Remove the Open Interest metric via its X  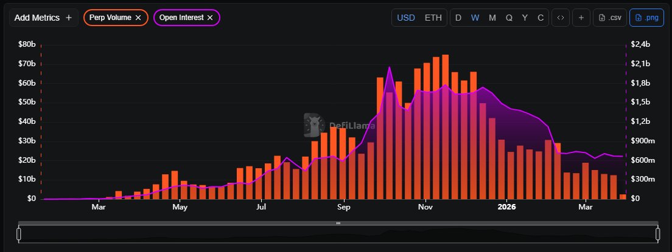coord(210,18)
